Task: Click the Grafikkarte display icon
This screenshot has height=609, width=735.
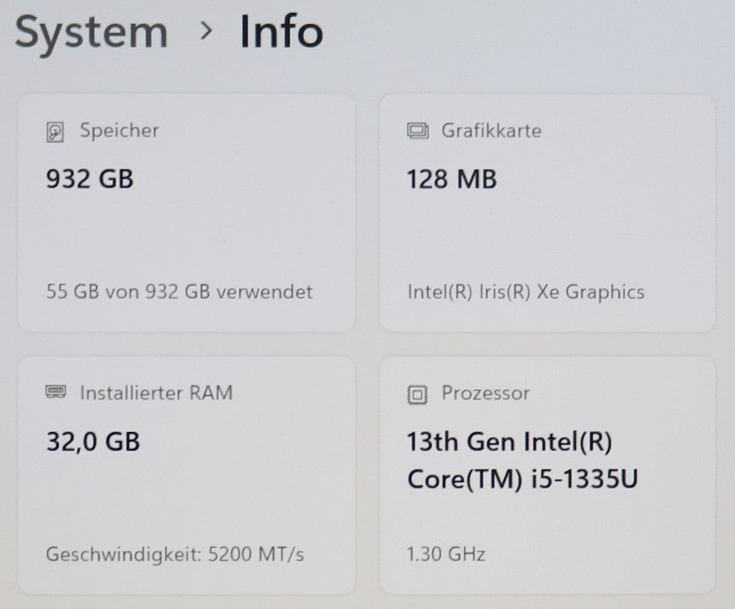Action: coord(418,131)
